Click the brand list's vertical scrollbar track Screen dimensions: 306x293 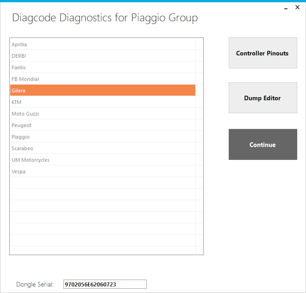tap(199, 146)
